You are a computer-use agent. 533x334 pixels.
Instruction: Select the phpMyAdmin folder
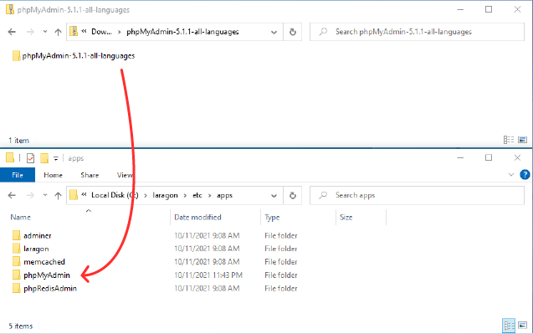click(47, 275)
